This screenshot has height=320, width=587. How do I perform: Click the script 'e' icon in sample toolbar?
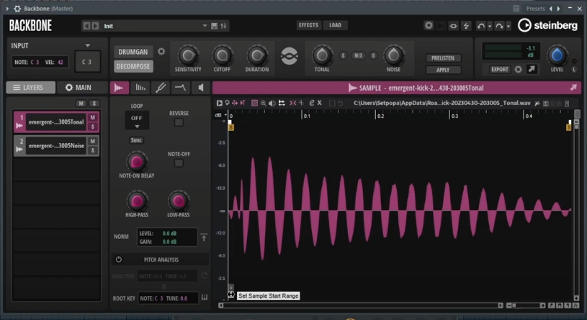pos(311,103)
